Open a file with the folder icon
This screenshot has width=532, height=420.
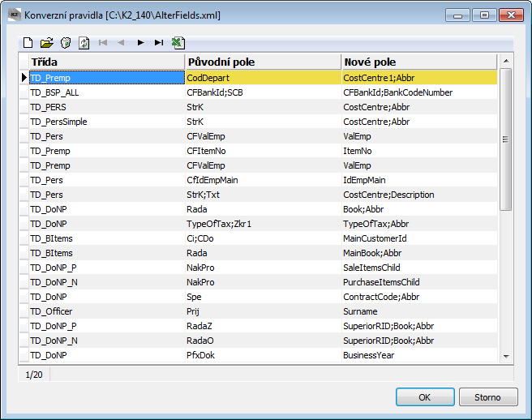coord(47,43)
